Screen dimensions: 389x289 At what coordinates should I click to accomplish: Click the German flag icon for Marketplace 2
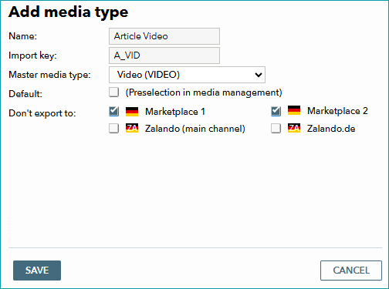pyautogui.click(x=294, y=110)
